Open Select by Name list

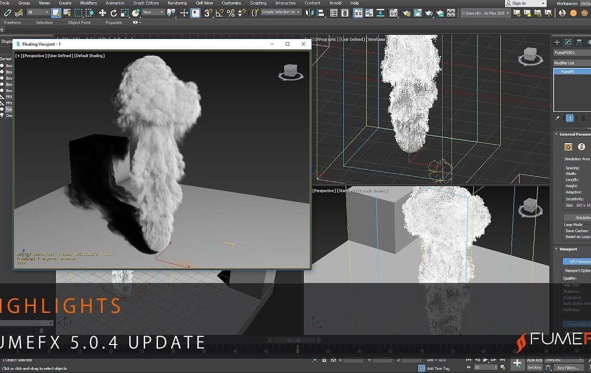click(x=67, y=13)
